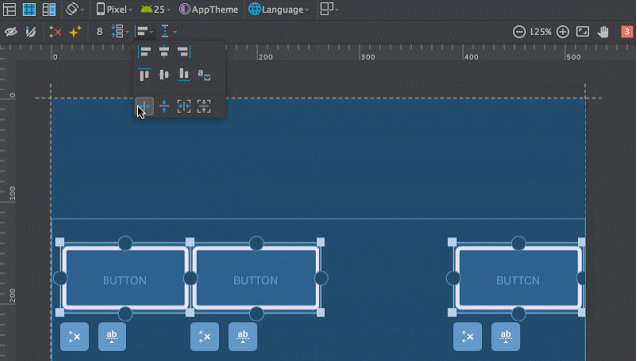Image resolution: width=637 pixels, height=361 pixels.
Task: Delete constraints icon below left button
Action: (x=74, y=337)
